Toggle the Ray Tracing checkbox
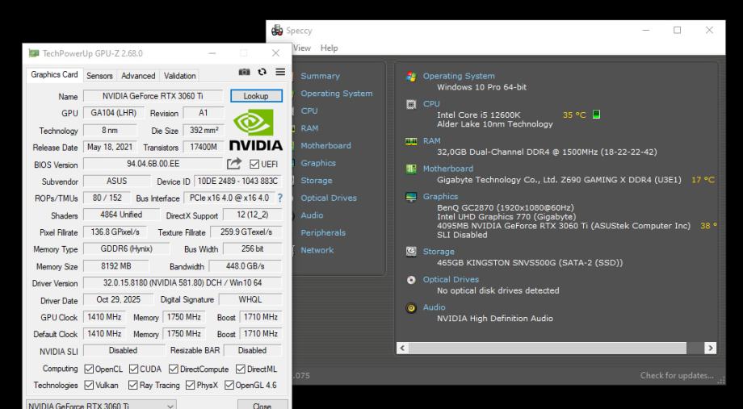 (133, 386)
